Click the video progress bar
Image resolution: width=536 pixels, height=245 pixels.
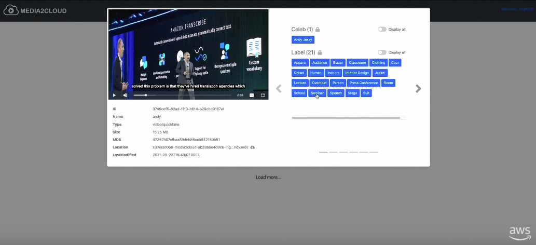(182, 95)
